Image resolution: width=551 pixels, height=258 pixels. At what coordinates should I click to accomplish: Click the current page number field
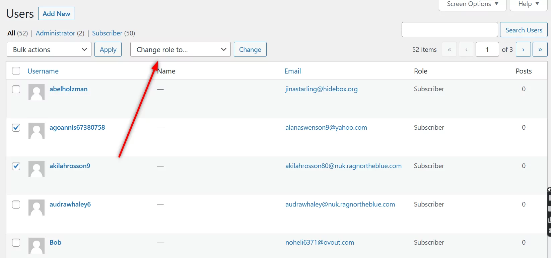(x=487, y=49)
